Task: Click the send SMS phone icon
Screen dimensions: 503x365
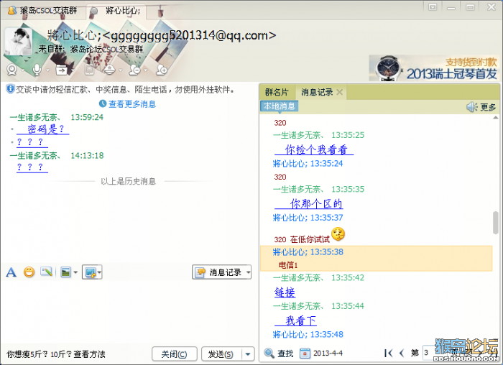Action: [89, 70]
